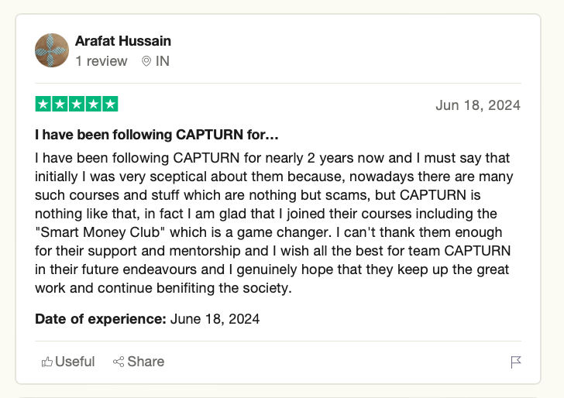Open reviewer name Arafat Hussain

(123, 40)
